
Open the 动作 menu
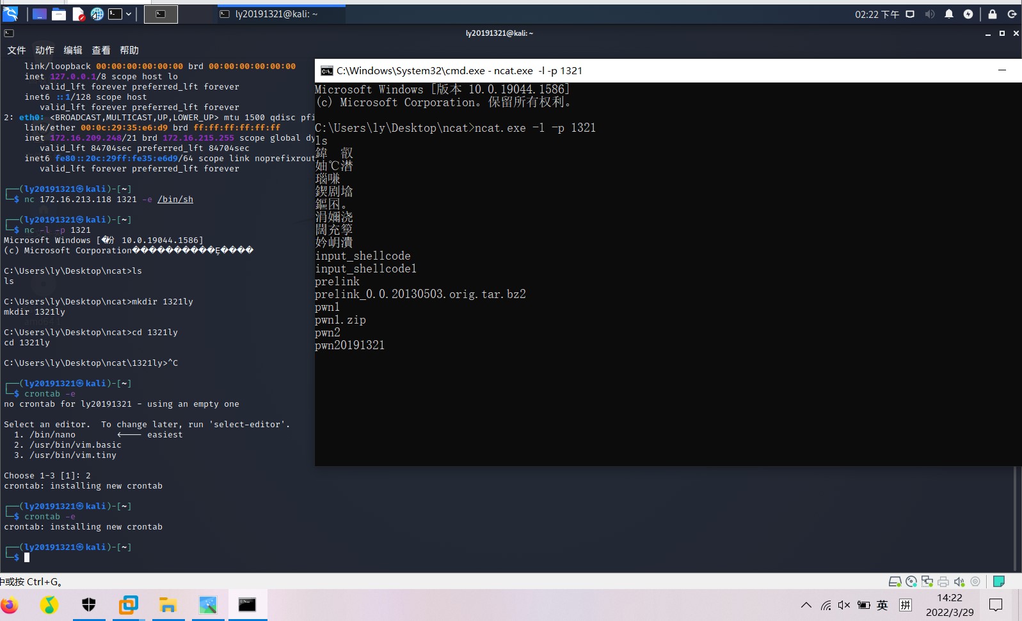pos(45,51)
